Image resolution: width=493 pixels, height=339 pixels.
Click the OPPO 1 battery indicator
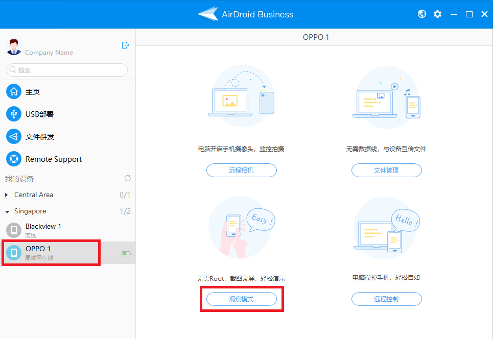point(126,254)
